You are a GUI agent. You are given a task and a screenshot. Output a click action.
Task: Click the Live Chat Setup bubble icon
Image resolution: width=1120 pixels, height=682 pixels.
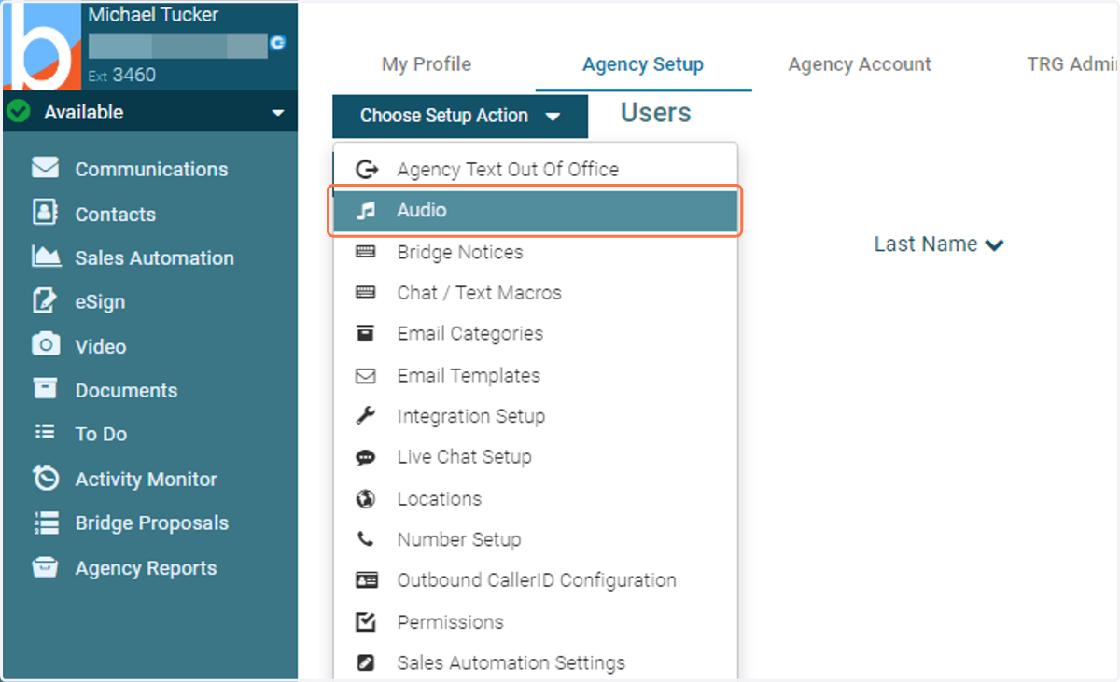coord(366,457)
